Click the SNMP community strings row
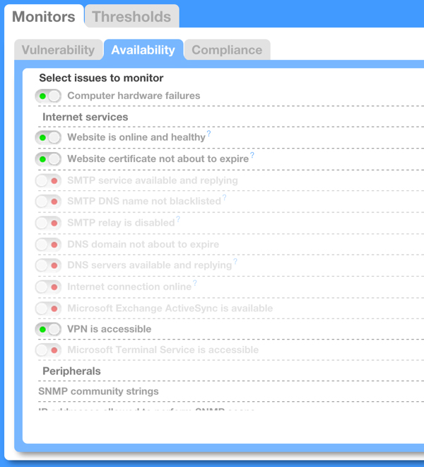 [231, 391]
